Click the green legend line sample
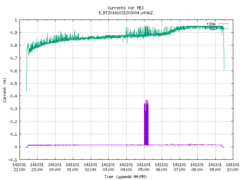This screenshot has width=240, height=180. pos(226,29)
